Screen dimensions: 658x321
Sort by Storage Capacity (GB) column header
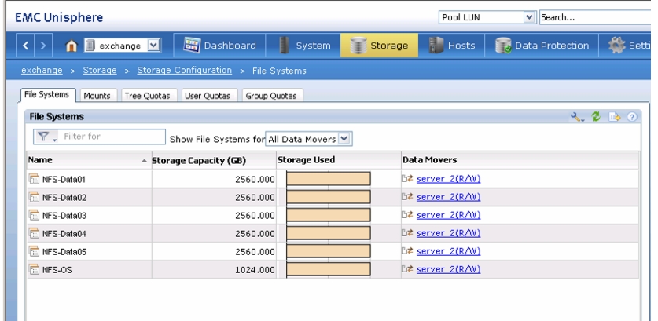(213, 160)
